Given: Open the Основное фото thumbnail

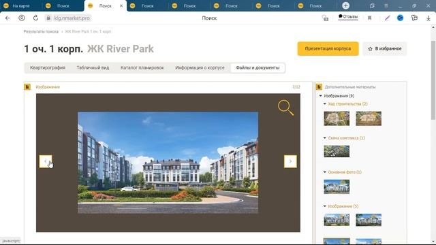Looking at the screenshot, I should click(x=337, y=186).
